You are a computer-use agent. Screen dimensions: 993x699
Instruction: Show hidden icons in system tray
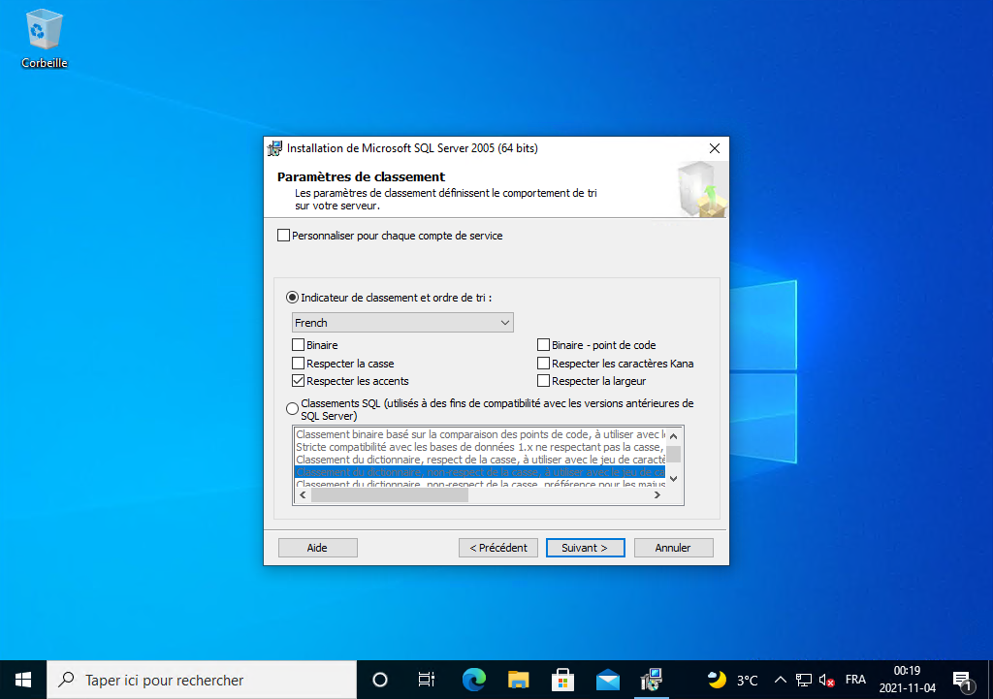pos(779,680)
